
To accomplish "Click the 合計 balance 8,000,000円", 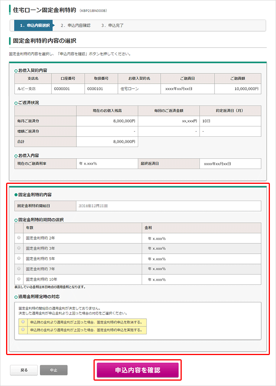I will pyautogui.click(x=107, y=142).
